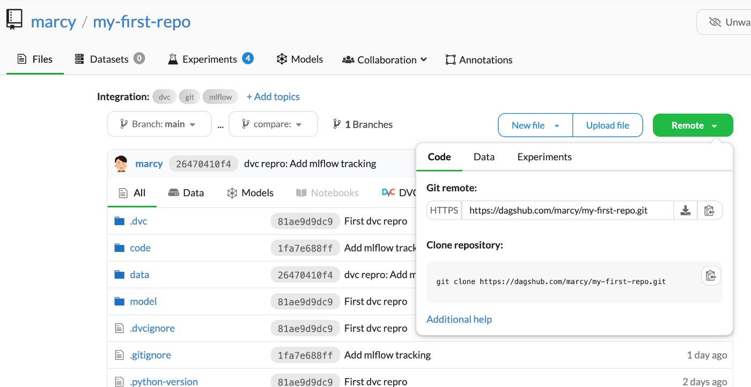Click the Branches fork icon next to 1 Branches
Viewport: 751px width, 387px height.
pyautogui.click(x=337, y=124)
